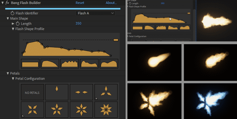Pick the eight-petal star configuration
This screenshot has height=119, width=237.
106,110
